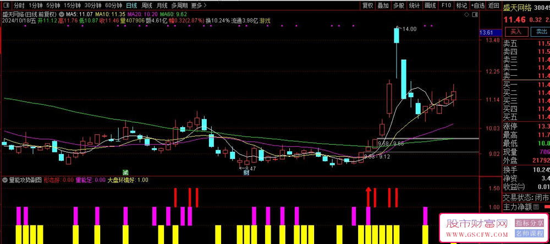Click the 收益(三) earnings row
Screen dimensions: 550x244
pyautogui.click(x=526, y=187)
